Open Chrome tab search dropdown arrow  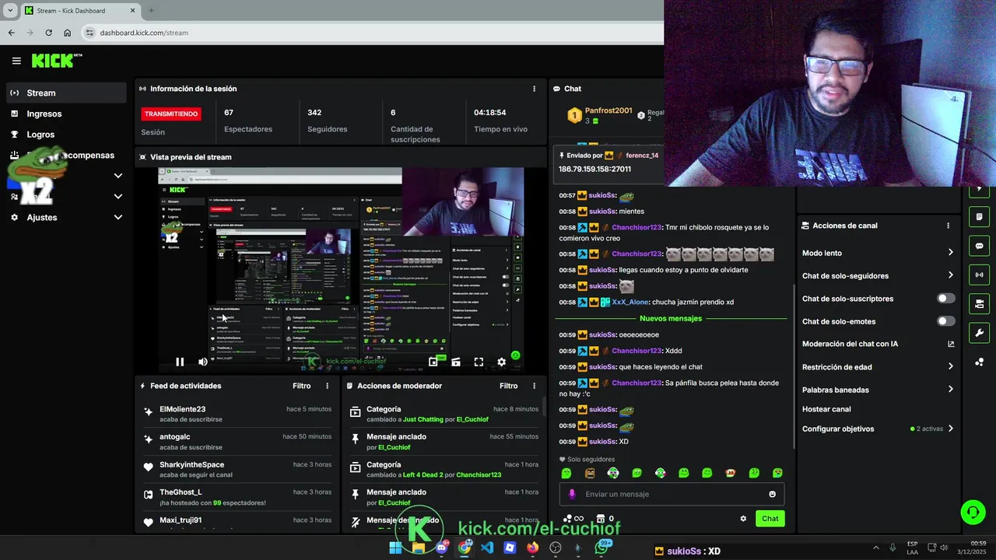(10, 11)
